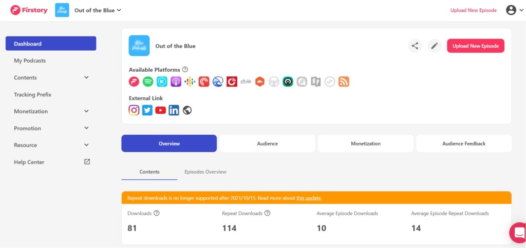
Task: Select the Episodes Overview tab
Action: (205, 172)
